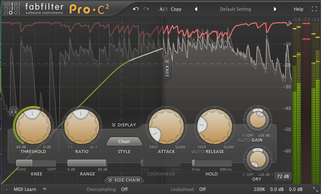Click the S label right of Auto Gain +36 dB
321x194 pixels.
click(x=272, y=135)
